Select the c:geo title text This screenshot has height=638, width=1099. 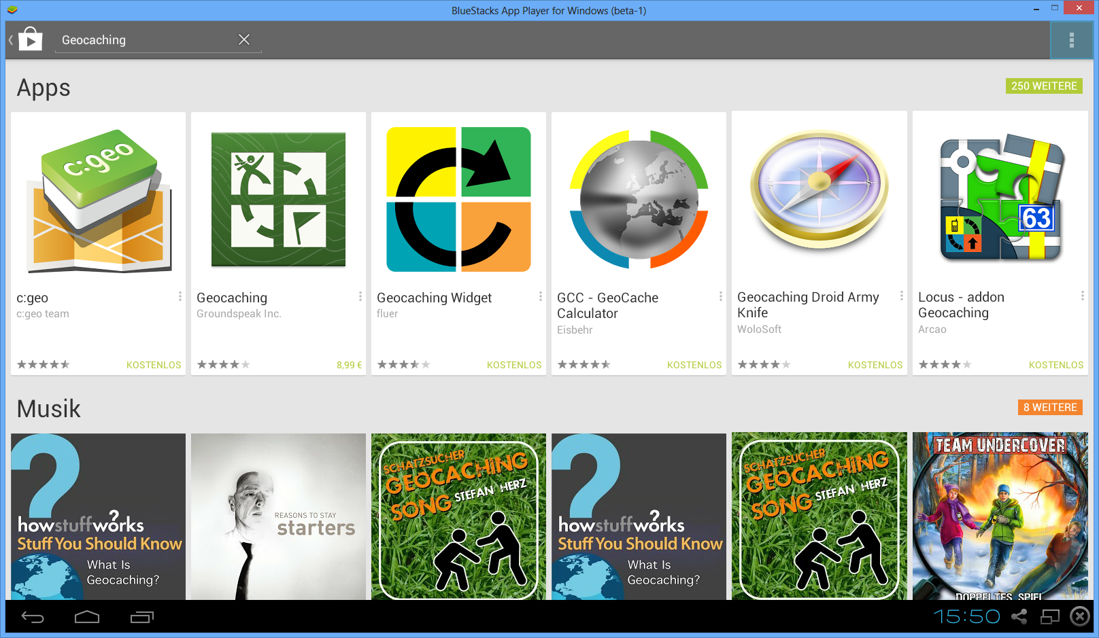[x=32, y=298]
